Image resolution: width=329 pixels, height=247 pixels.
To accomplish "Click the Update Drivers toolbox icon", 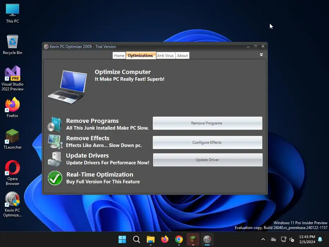I will click(55, 159).
